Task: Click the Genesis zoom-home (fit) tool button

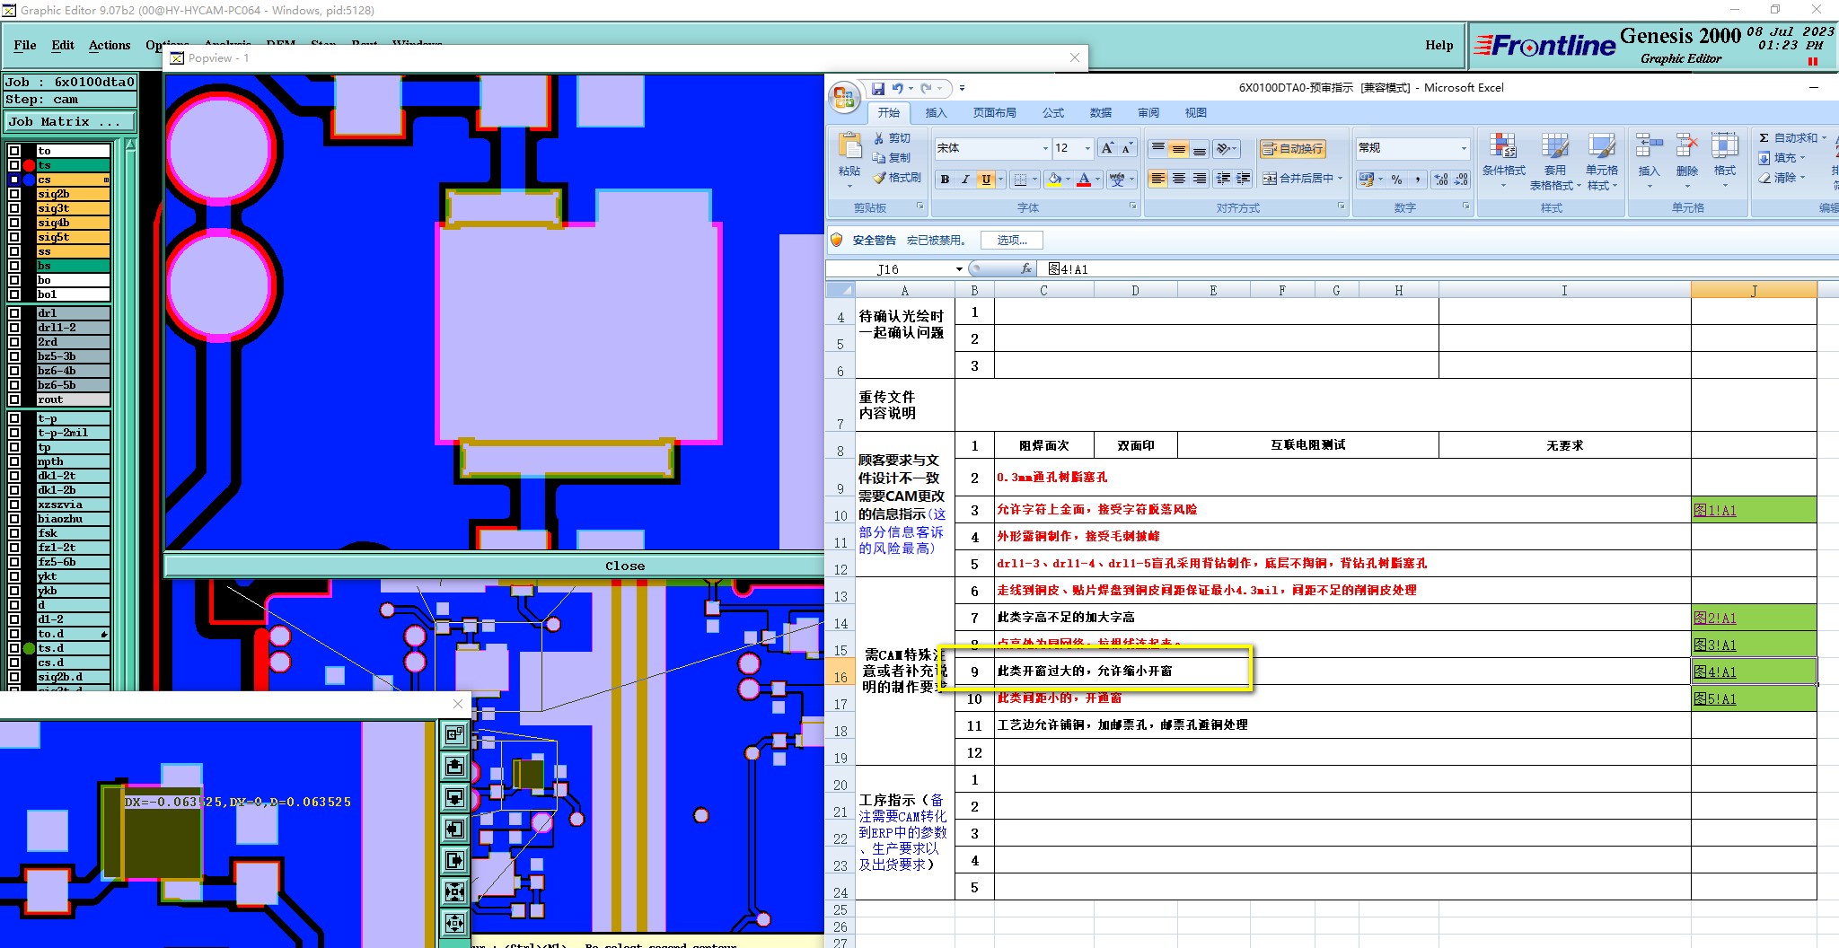Action: tap(455, 891)
